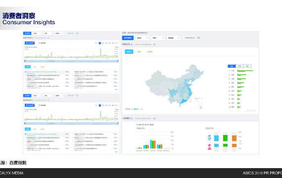Toggle the asics legend entry above age chart
Screen dimensions: 282x178
click(139, 125)
